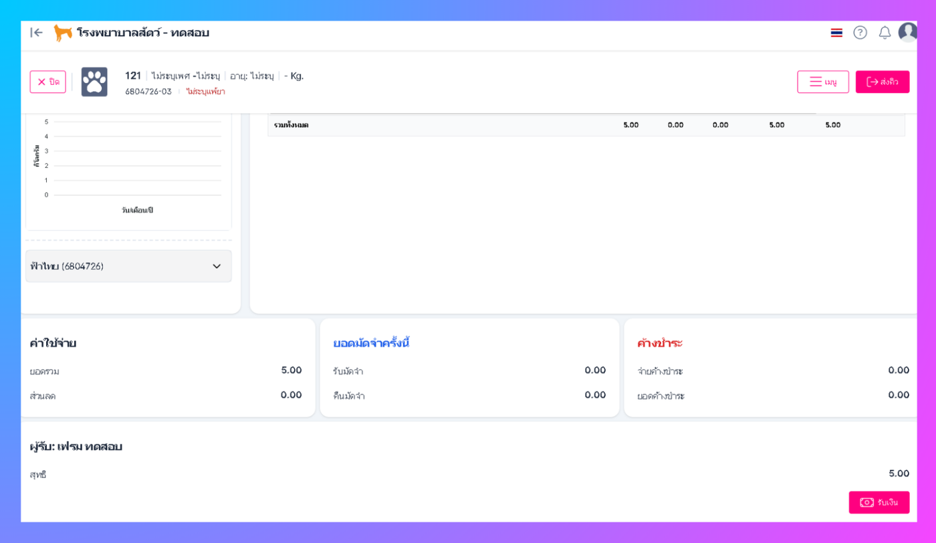This screenshot has height=543, width=936.
Task: Click the chevron on the ฟ้าไทย owner panel
Action: [217, 266]
